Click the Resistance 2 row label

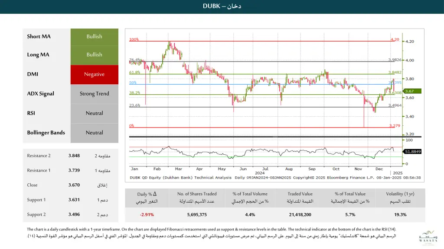pos(39,156)
